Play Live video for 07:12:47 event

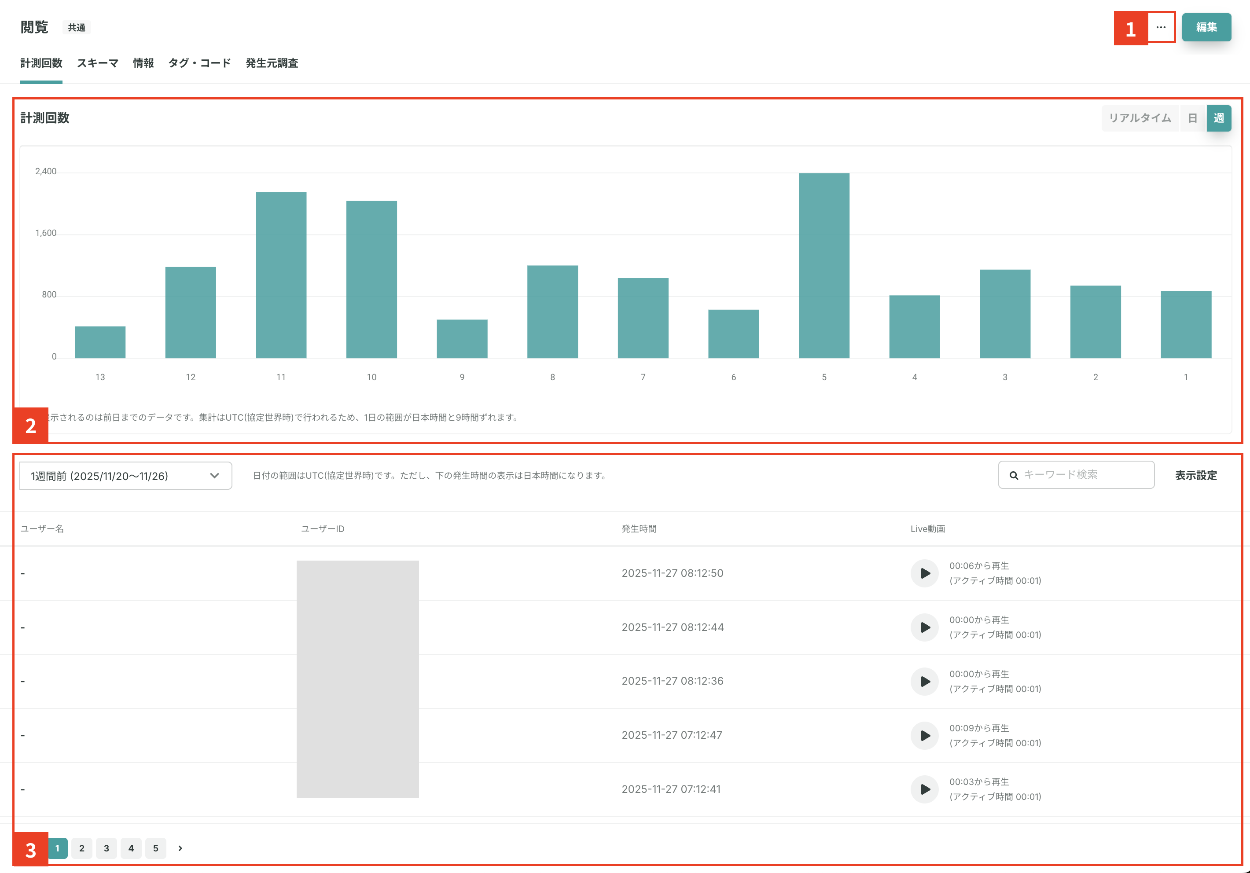click(924, 735)
